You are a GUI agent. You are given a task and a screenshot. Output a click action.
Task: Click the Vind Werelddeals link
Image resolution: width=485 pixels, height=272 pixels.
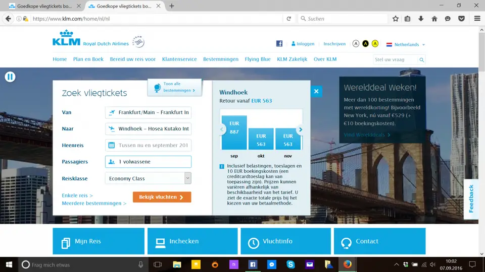tap(367, 135)
